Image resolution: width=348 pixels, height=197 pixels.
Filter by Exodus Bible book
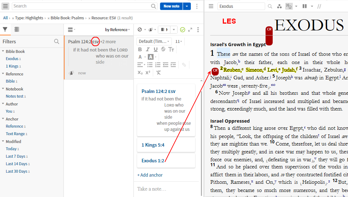point(12,59)
